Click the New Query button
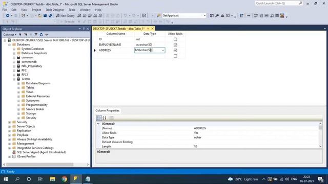Viewport: 328px width, 184px height. tap(65, 16)
